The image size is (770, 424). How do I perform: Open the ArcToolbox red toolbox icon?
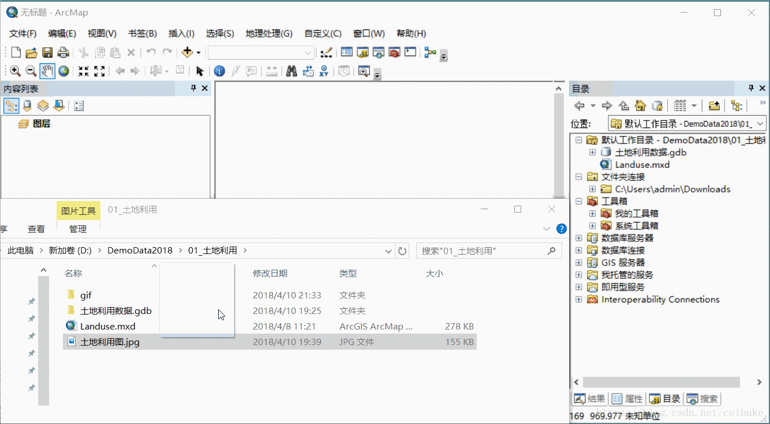point(394,52)
